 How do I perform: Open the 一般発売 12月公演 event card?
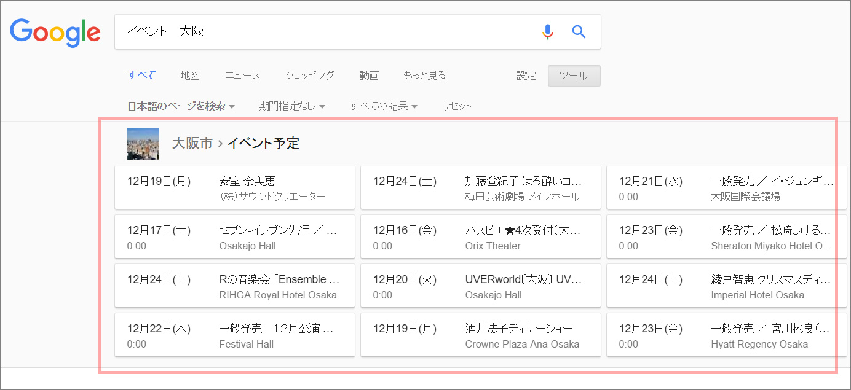tap(235, 335)
